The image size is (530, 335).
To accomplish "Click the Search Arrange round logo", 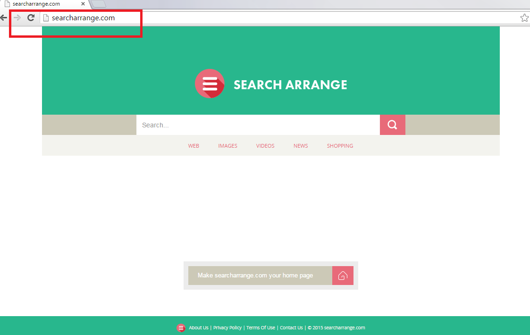I will tap(210, 84).
